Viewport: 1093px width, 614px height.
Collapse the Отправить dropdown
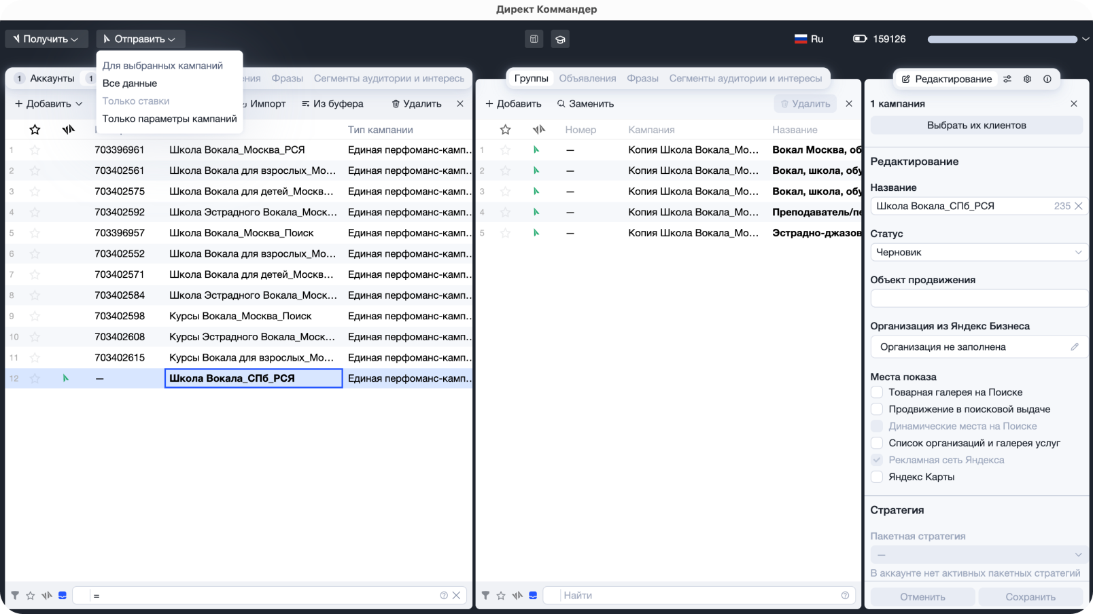tap(140, 39)
